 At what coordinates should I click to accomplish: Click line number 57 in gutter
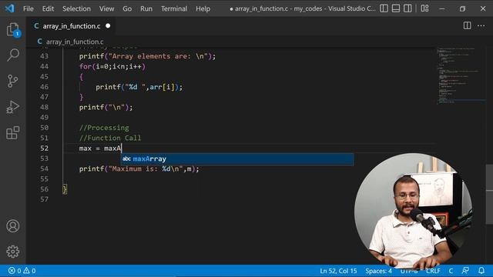[x=45, y=199]
